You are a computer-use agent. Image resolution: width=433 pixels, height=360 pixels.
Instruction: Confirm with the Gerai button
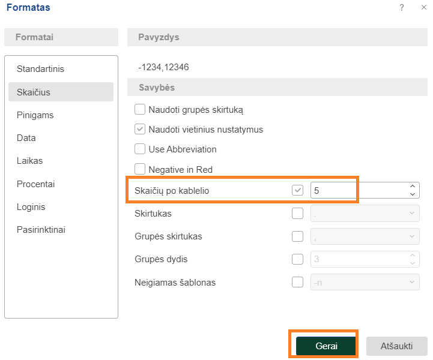pos(326,346)
